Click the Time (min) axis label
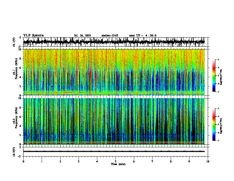Screen dimensions: 234x181 118,164
